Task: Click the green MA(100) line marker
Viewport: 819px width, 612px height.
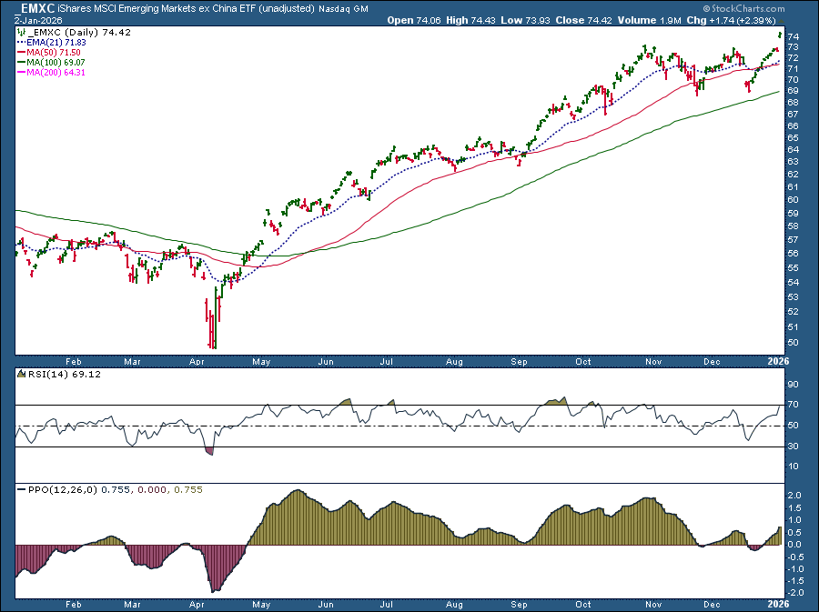Action: pos(20,62)
